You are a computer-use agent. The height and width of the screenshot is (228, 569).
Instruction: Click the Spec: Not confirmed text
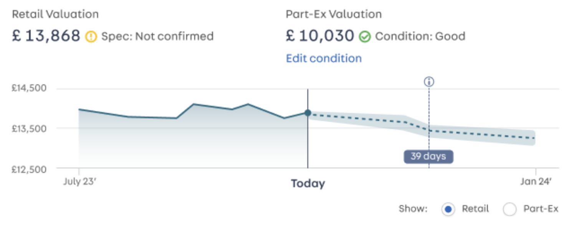point(157,37)
